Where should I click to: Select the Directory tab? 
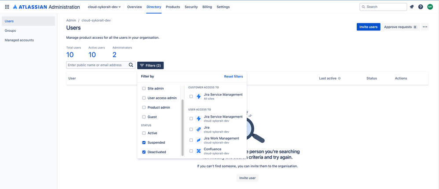pyautogui.click(x=154, y=7)
